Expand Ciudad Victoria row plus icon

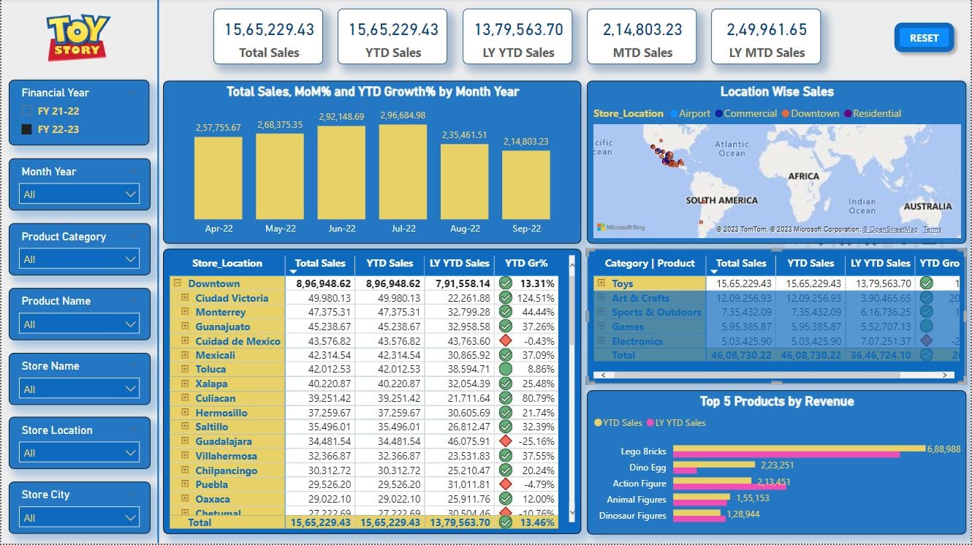tap(185, 298)
